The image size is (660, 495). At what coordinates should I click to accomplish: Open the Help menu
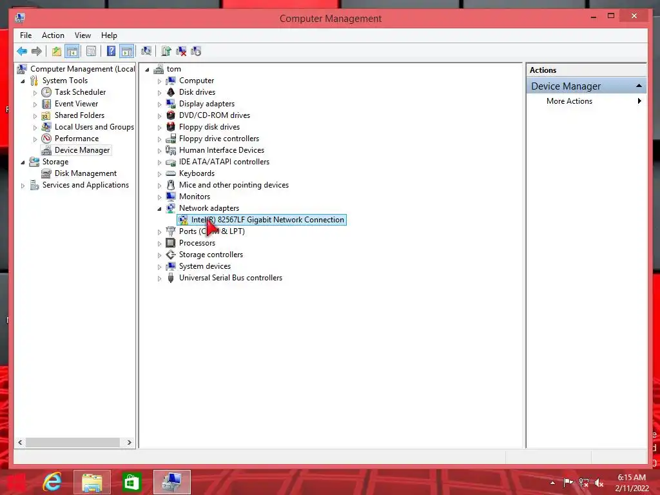[109, 35]
